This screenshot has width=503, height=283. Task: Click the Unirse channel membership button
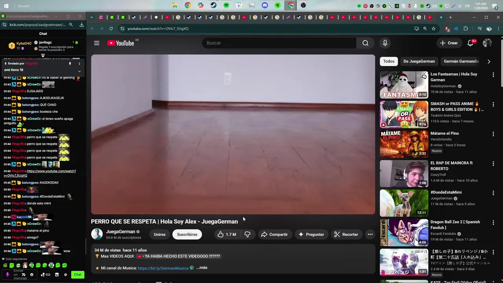click(160, 234)
